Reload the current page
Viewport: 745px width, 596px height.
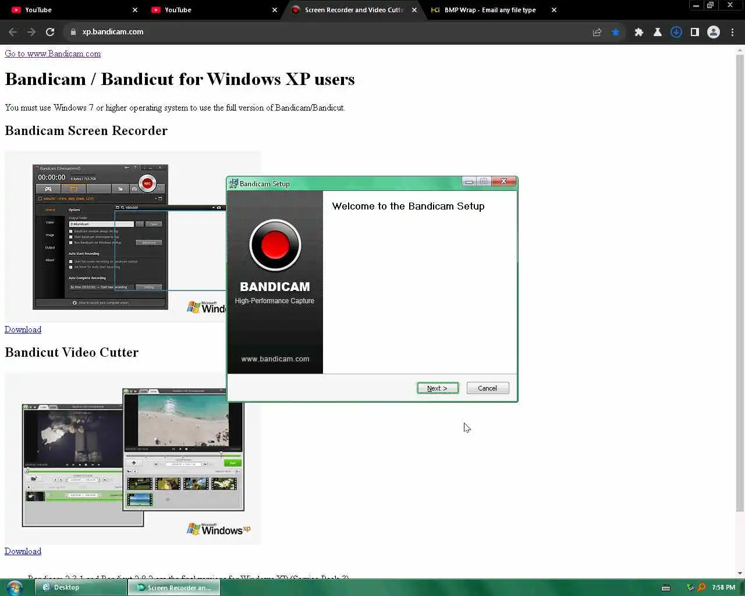coord(50,32)
